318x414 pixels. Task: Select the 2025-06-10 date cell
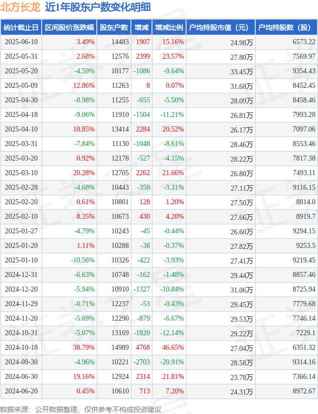[21, 42]
